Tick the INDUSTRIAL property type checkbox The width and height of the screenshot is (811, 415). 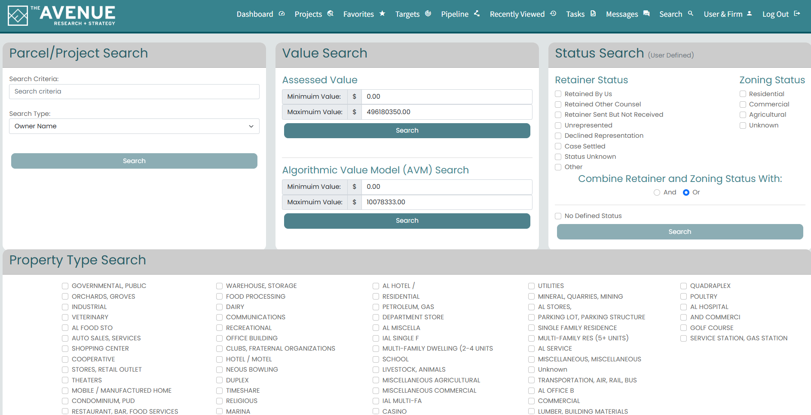pyautogui.click(x=65, y=307)
